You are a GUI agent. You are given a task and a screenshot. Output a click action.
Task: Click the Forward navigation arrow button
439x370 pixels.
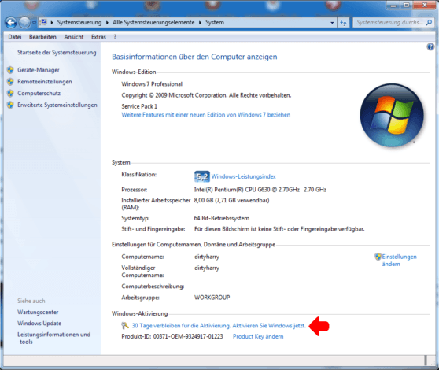24,23
